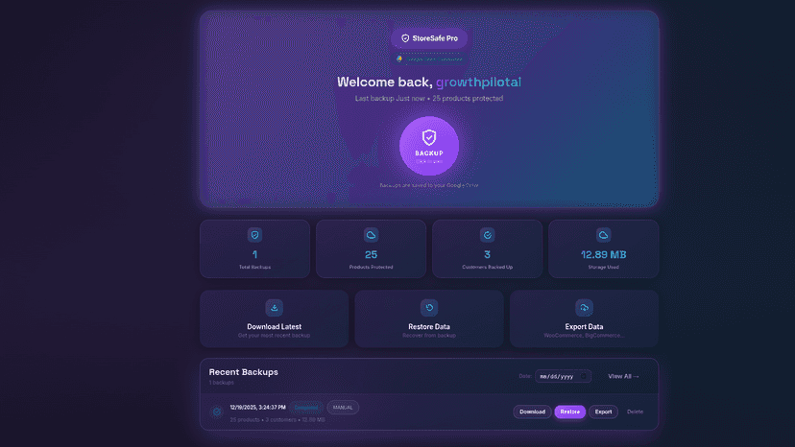Screen dimensions: 795x447
Task: Click the cloud upload icon on Export Data
Action: coord(584,308)
